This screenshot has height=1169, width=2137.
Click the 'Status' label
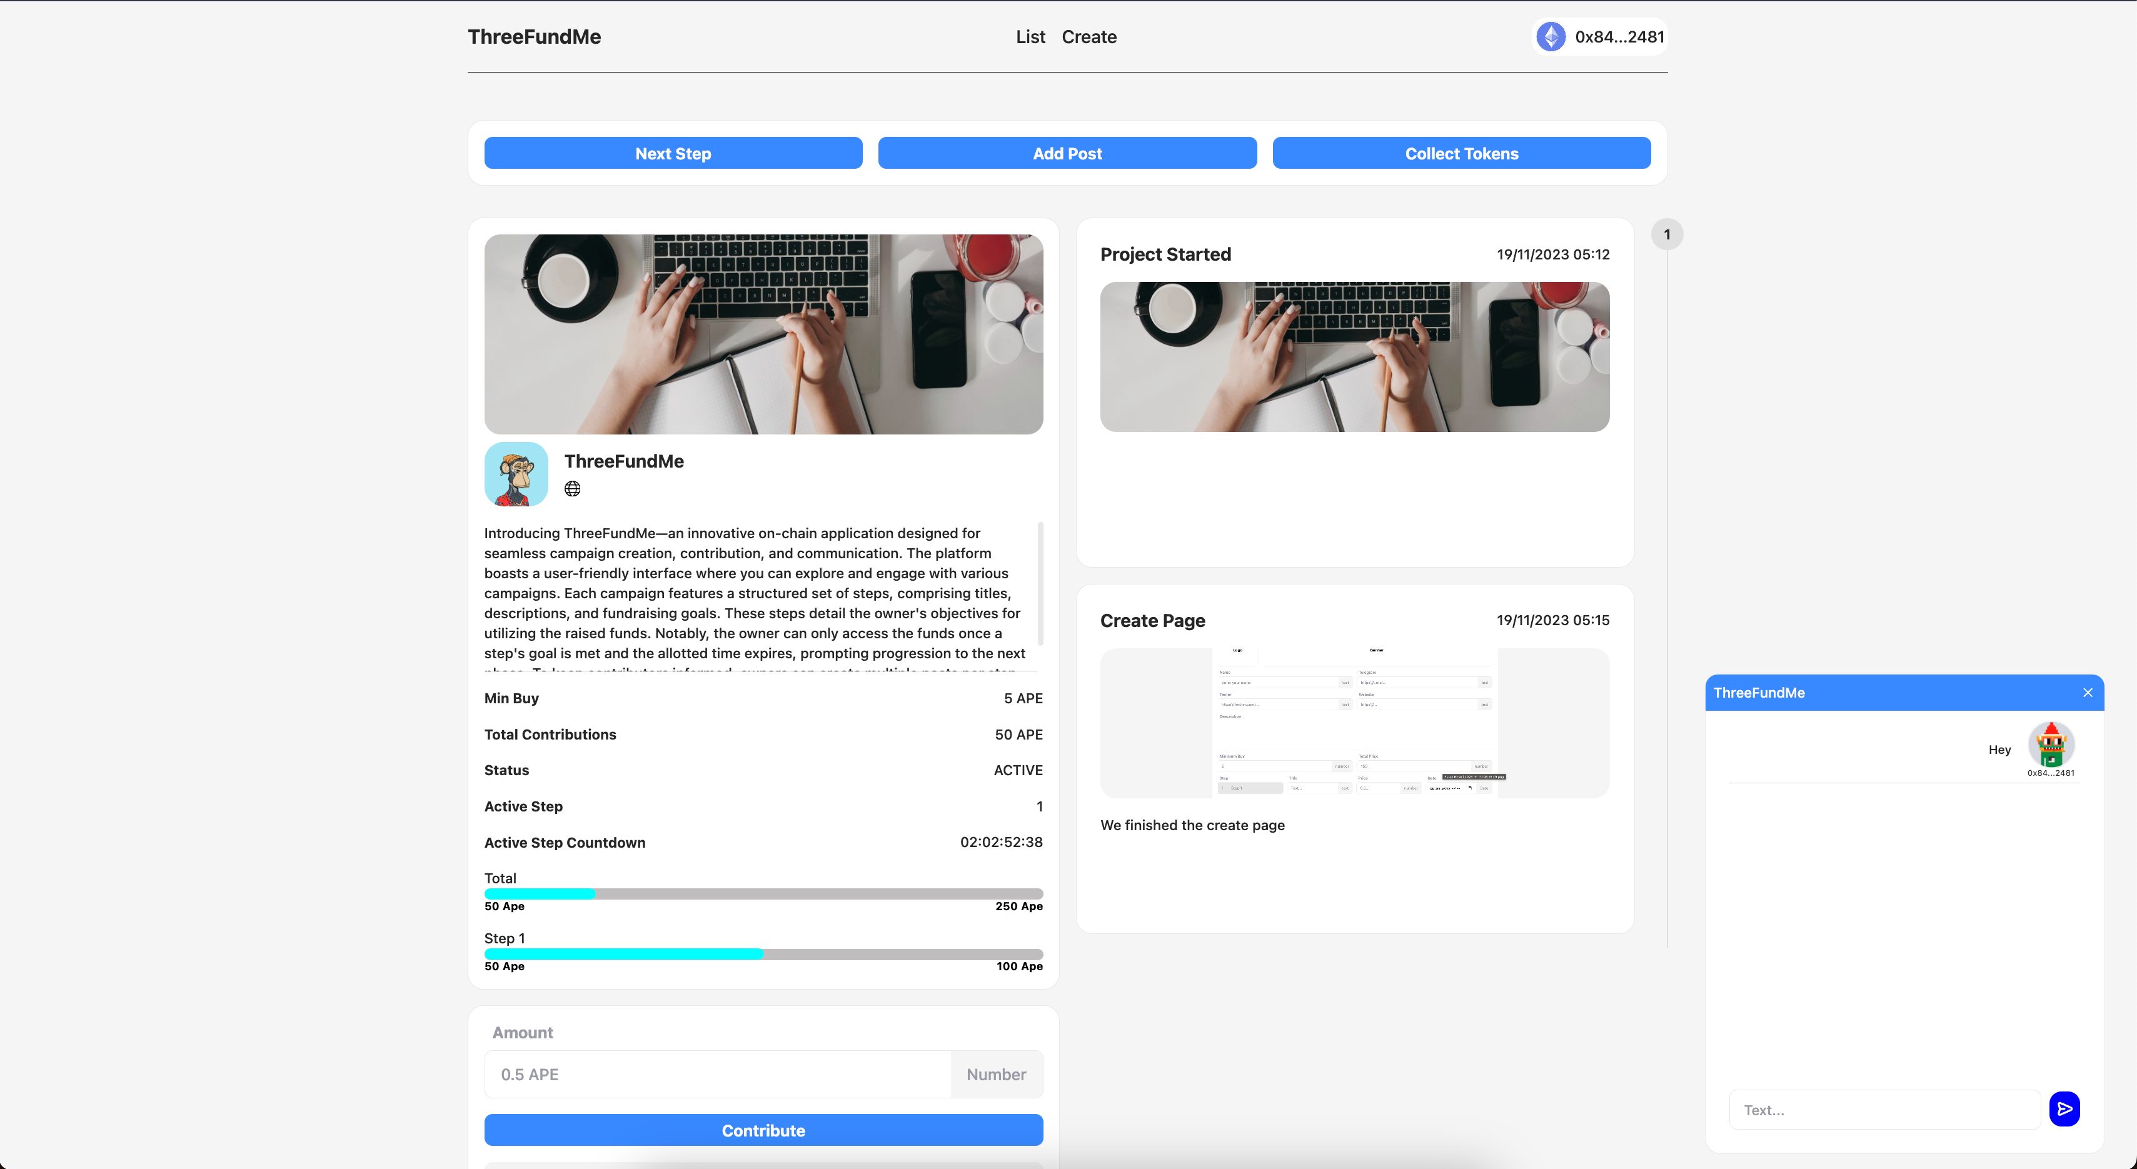(507, 771)
